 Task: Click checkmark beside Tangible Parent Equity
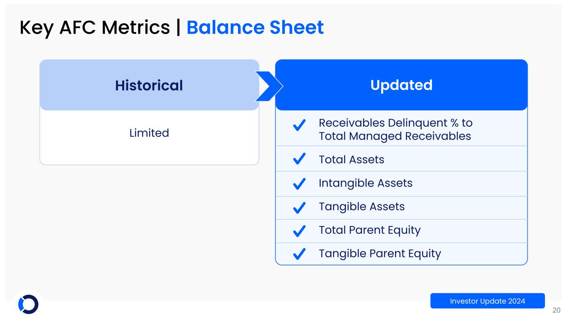[299, 253]
